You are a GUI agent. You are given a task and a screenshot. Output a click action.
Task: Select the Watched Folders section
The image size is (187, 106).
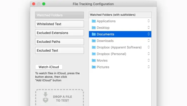[x=59, y=15]
